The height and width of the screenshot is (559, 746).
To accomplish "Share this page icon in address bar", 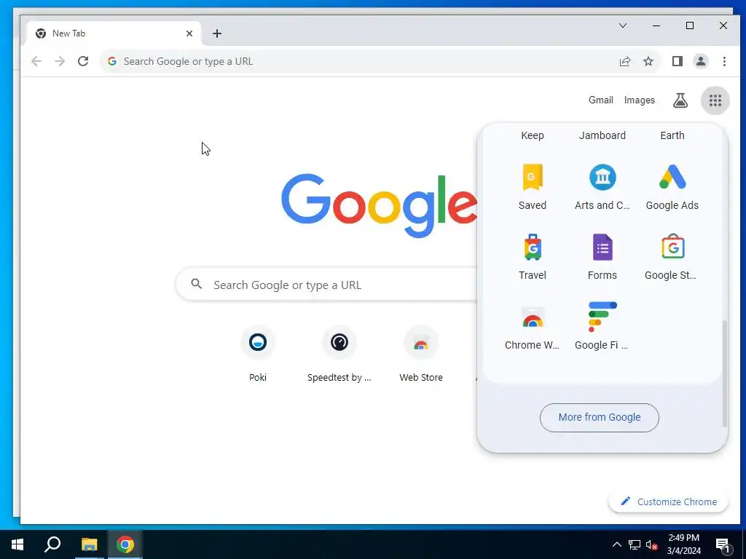I will (624, 61).
